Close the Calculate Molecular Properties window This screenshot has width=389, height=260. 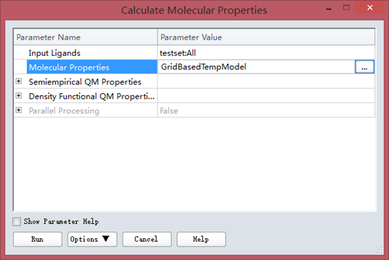[370, 8]
